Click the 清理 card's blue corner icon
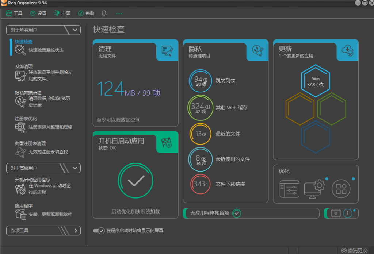The height and width of the screenshot is (254, 374). tap(167, 51)
